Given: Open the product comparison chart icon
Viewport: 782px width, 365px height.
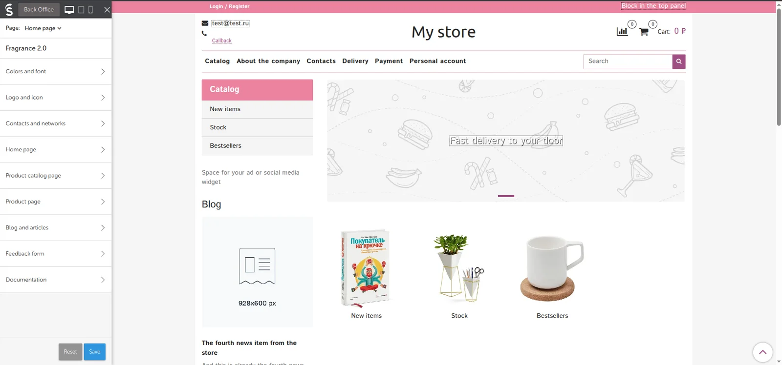Looking at the screenshot, I should click(622, 31).
